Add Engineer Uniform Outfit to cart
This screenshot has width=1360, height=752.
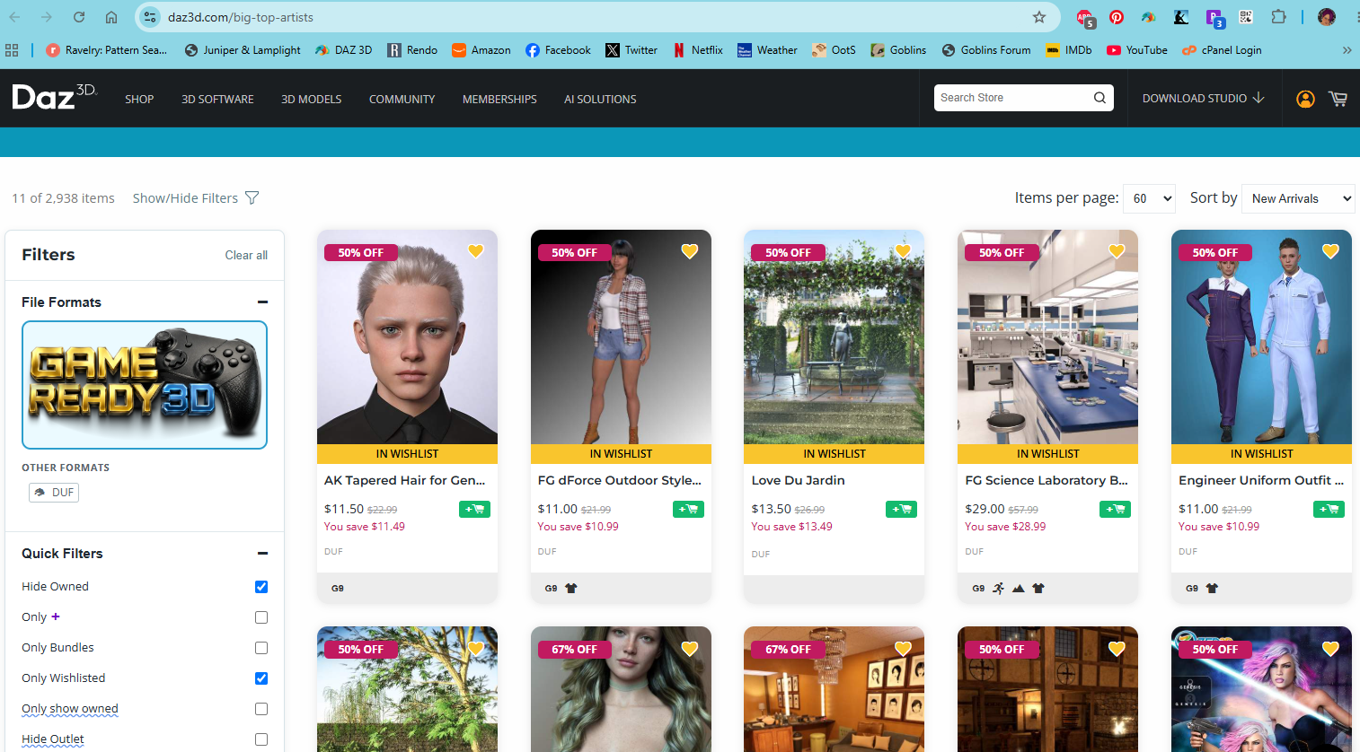[x=1329, y=510]
